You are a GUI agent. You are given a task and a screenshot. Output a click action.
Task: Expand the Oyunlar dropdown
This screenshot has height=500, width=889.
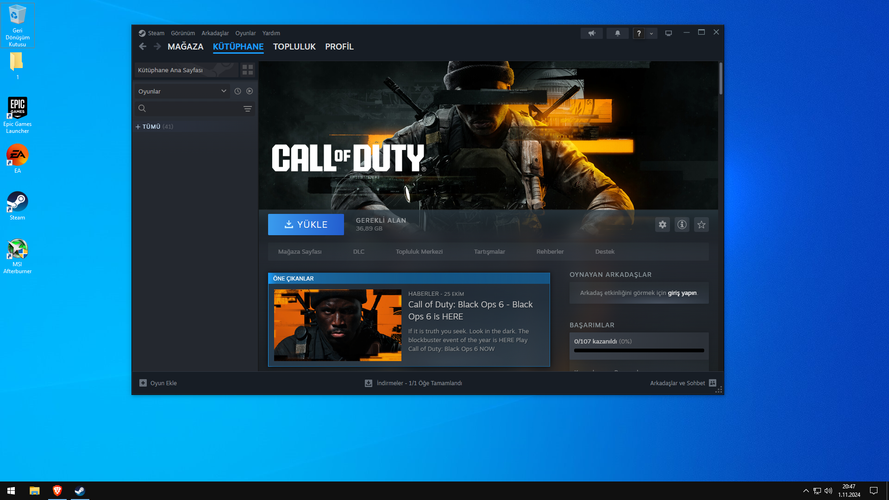coord(182,91)
